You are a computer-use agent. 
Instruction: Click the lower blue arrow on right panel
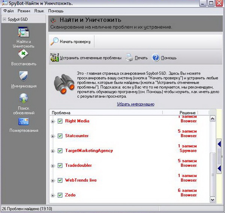[x=219, y=168]
